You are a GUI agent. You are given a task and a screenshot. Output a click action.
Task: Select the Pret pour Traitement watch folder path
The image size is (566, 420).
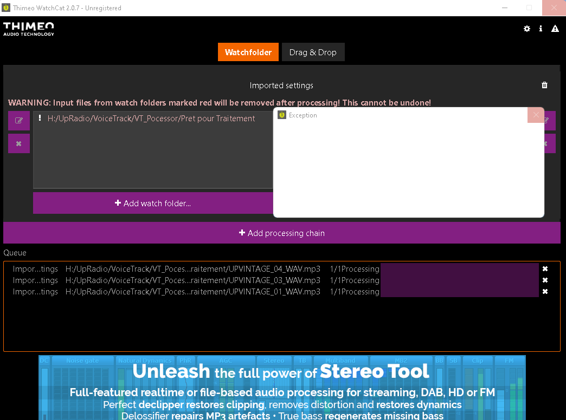[x=151, y=118]
